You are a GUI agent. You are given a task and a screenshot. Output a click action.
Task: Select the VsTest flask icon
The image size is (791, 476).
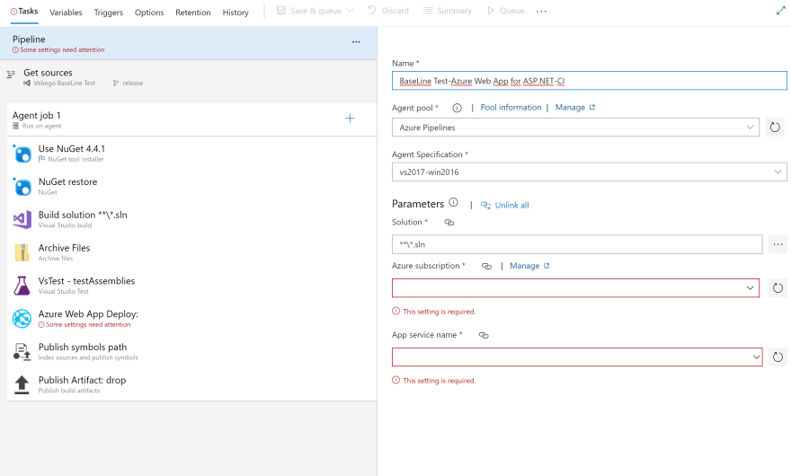click(x=22, y=286)
